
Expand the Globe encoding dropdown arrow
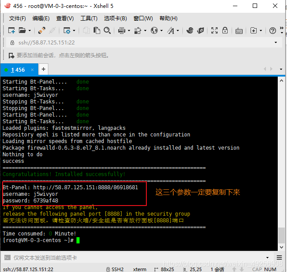pyautogui.click(x=161, y=31)
